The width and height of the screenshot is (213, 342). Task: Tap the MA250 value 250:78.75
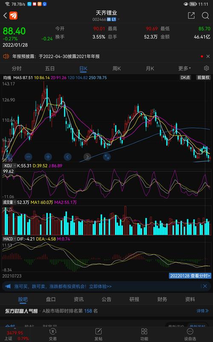tap(98, 78)
